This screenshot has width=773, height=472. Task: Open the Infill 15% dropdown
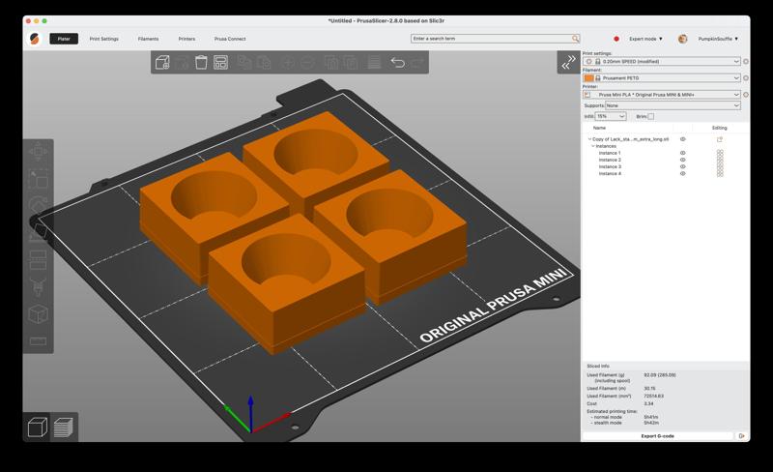tap(611, 116)
